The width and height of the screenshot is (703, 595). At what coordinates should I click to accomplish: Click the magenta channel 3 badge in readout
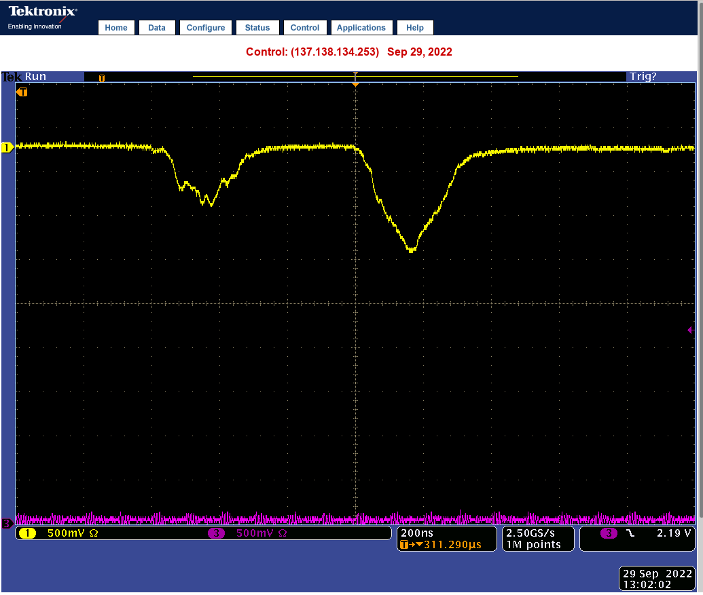(x=216, y=533)
